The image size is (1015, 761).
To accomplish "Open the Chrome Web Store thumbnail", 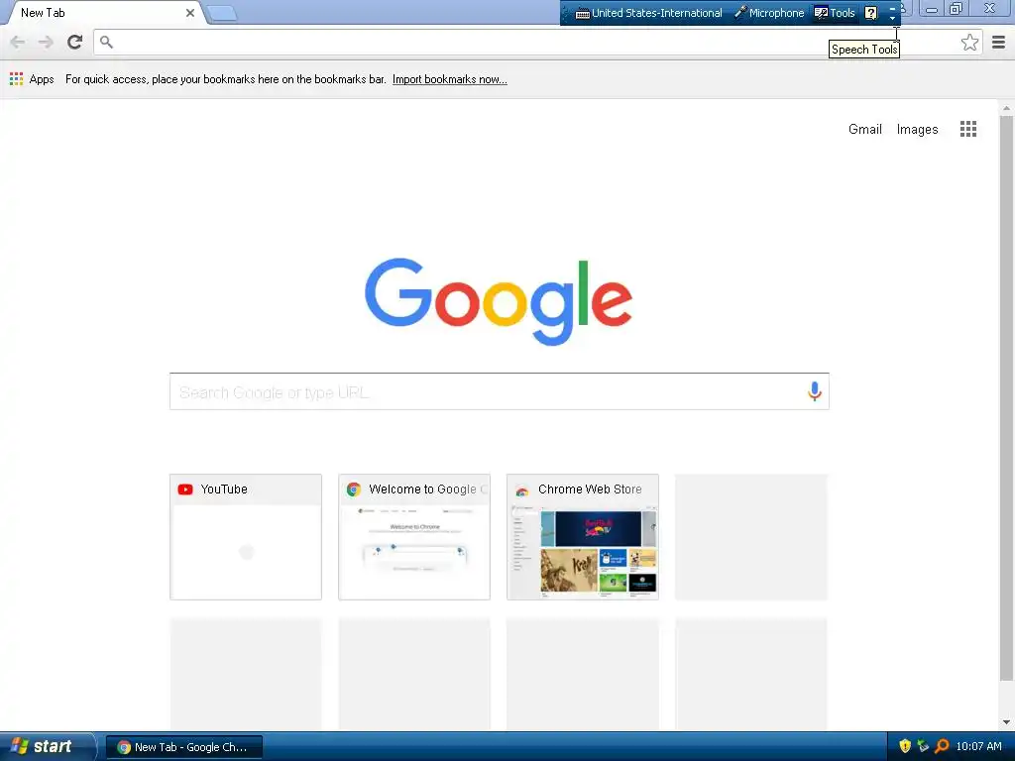I will point(582,536).
